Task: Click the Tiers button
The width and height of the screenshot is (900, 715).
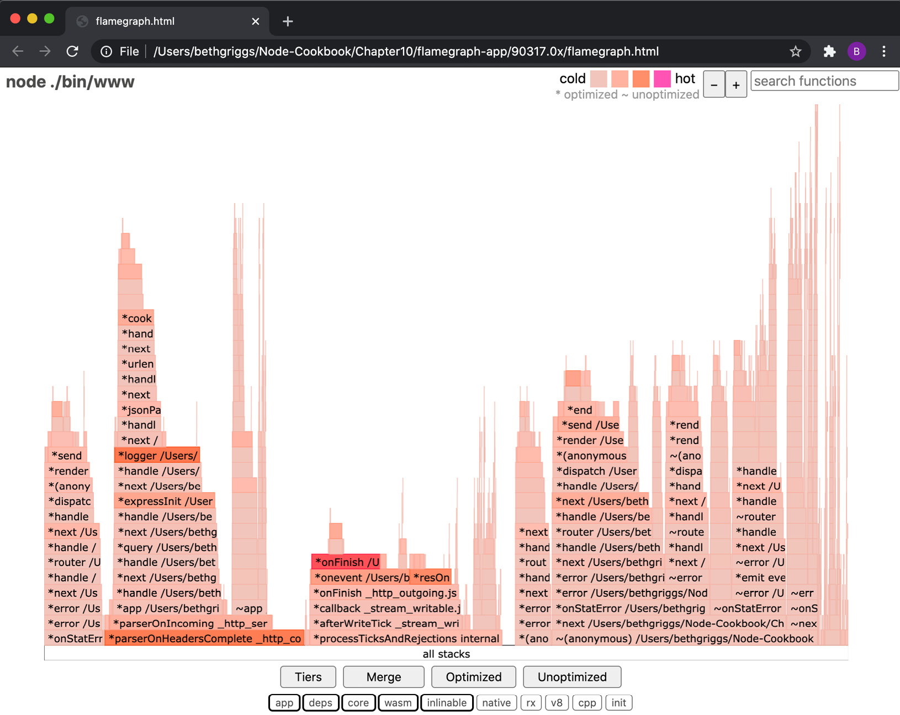Action: tap(308, 677)
